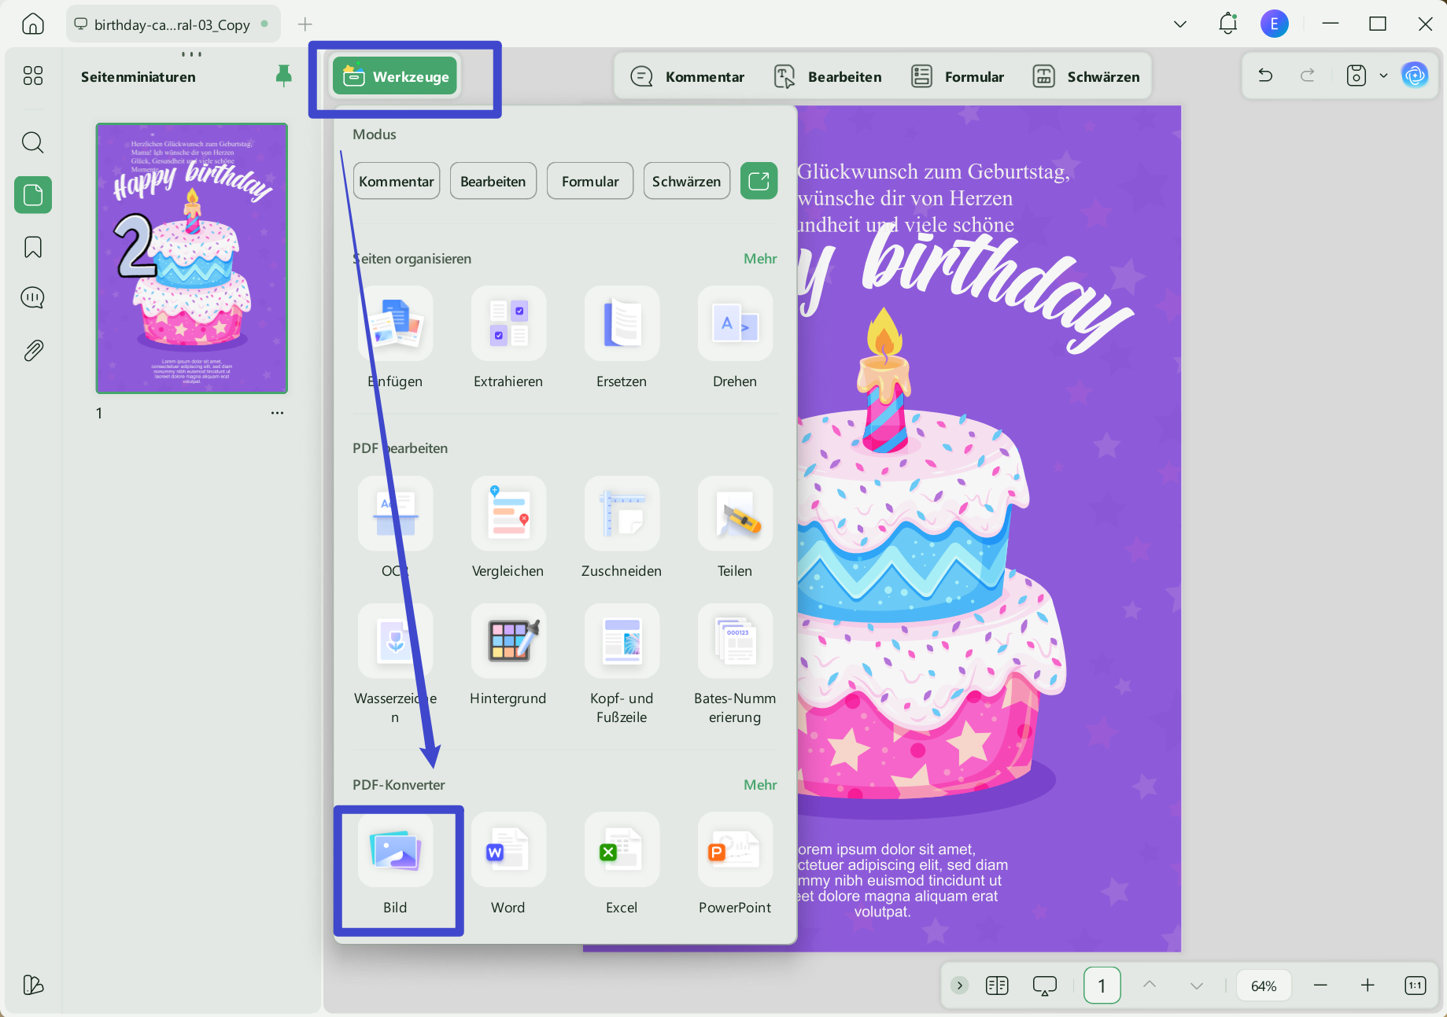Open the AI assistant icon
Image resolution: width=1447 pixels, height=1017 pixels.
coord(1415,76)
